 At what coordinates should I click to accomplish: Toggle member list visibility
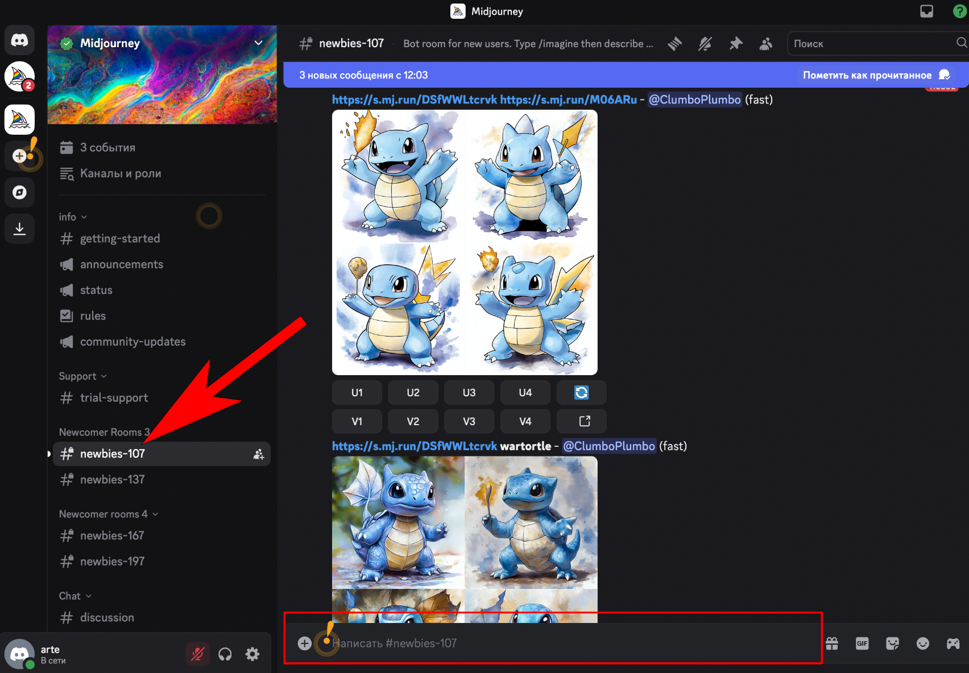pyautogui.click(x=766, y=44)
